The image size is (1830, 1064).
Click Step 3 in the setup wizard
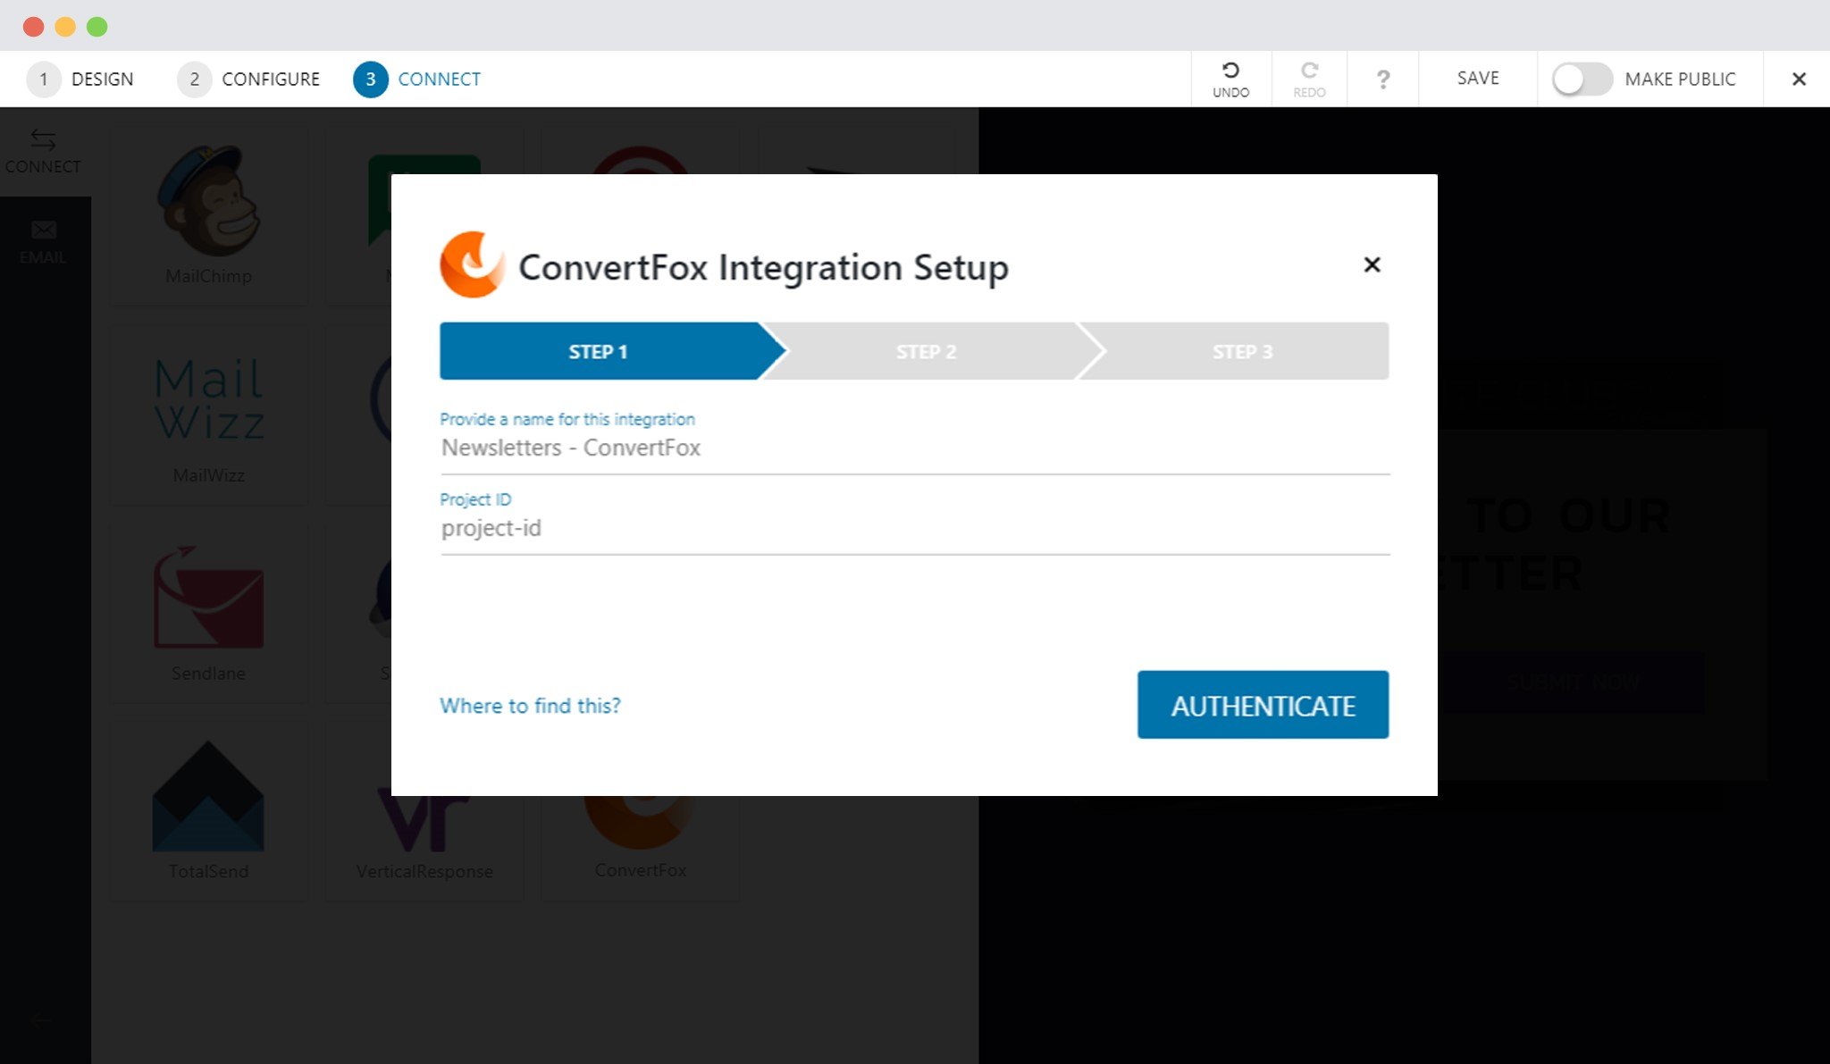[1242, 352]
